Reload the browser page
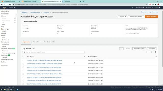 point(7,5)
